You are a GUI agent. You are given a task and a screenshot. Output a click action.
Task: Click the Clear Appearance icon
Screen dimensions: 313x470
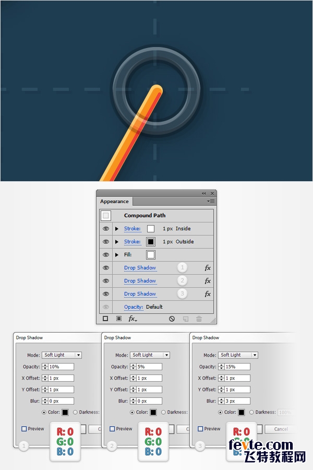172,319
